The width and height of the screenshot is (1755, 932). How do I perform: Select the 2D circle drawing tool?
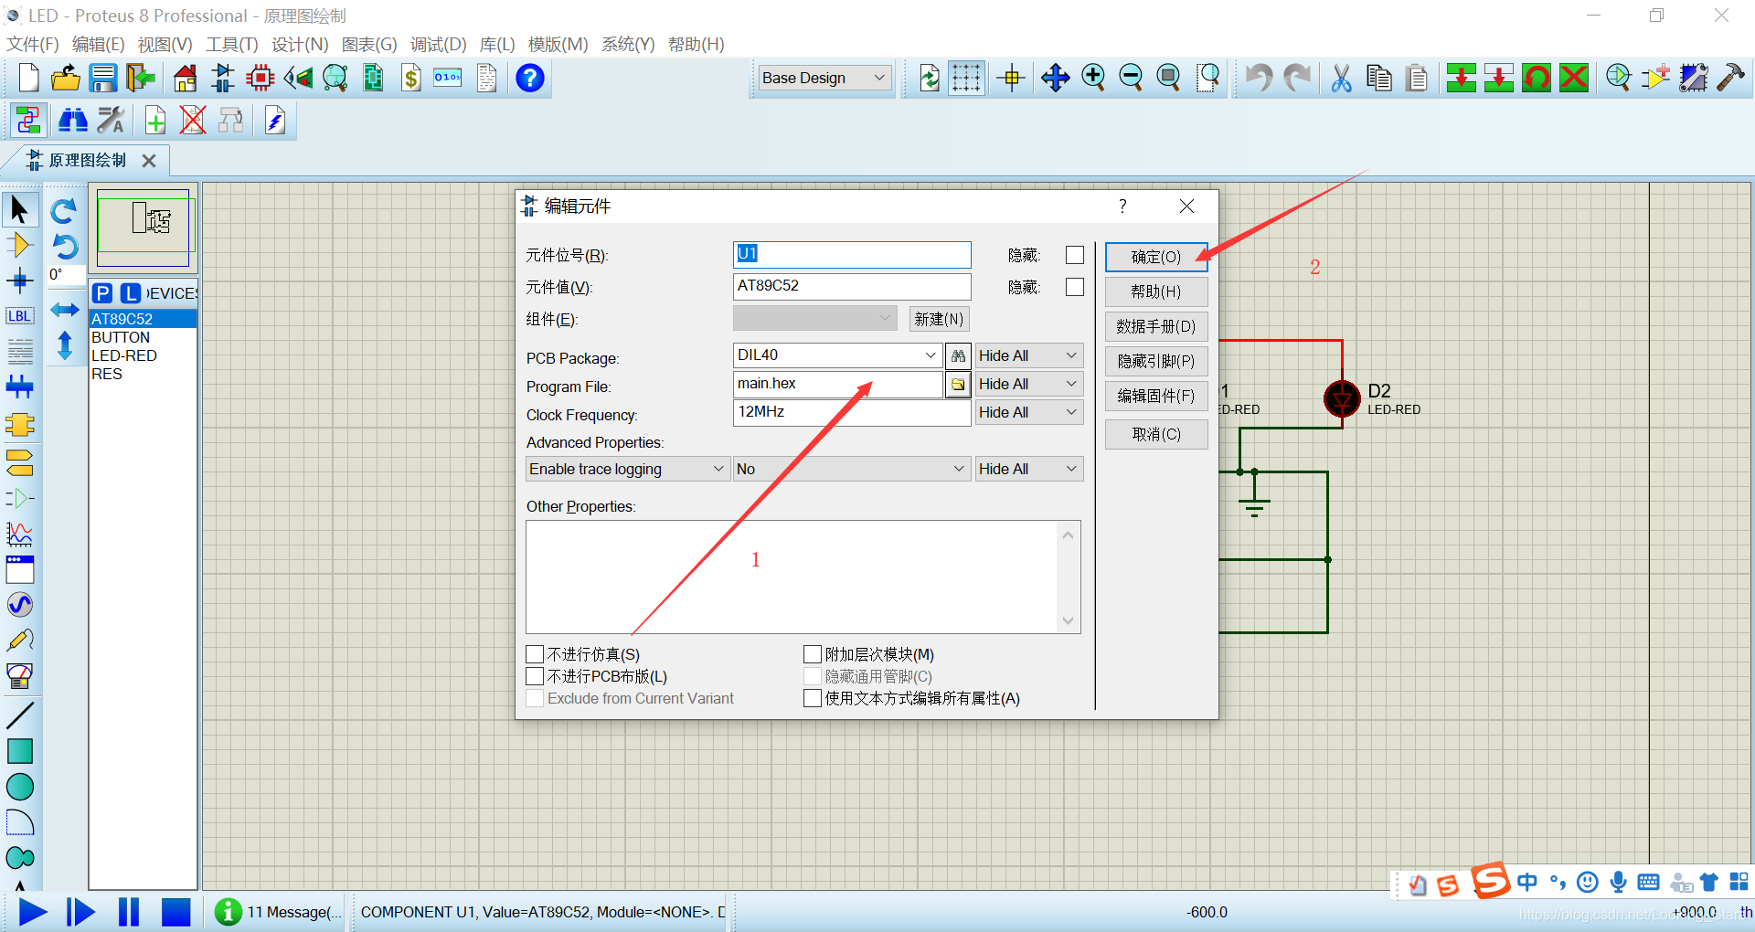pos(19,787)
